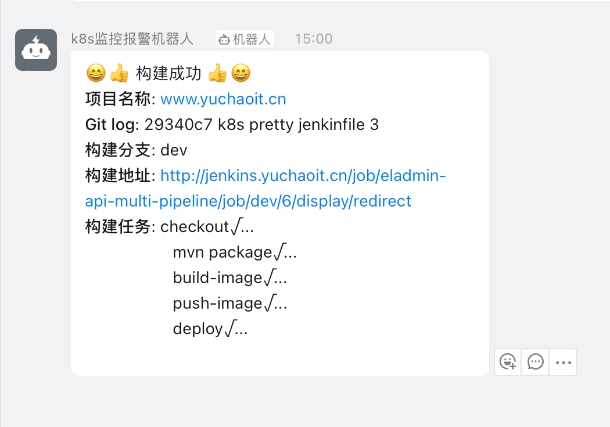Viewport: 610px width, 427px height.
Task: Click the reply speech bubble icon
Action: coord(535,361)
